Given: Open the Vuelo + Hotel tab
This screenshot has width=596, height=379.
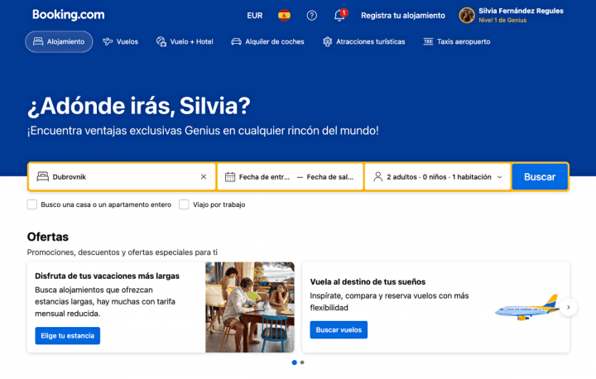Looking at the screenshot, I should (x=185, y=42).
